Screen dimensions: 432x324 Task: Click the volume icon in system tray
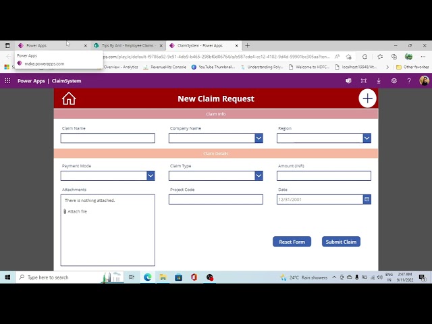[379, 277]
